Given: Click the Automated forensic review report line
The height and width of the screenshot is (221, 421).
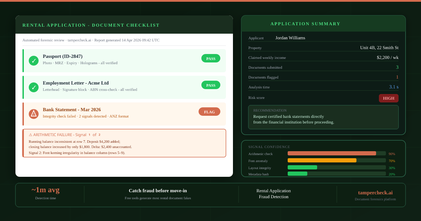Looking at the screenshot, I should click(x=91, y=40).
